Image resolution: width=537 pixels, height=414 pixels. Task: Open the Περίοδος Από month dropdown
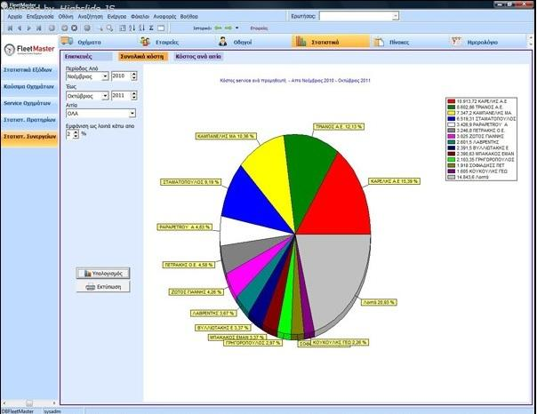coord(105,76)
